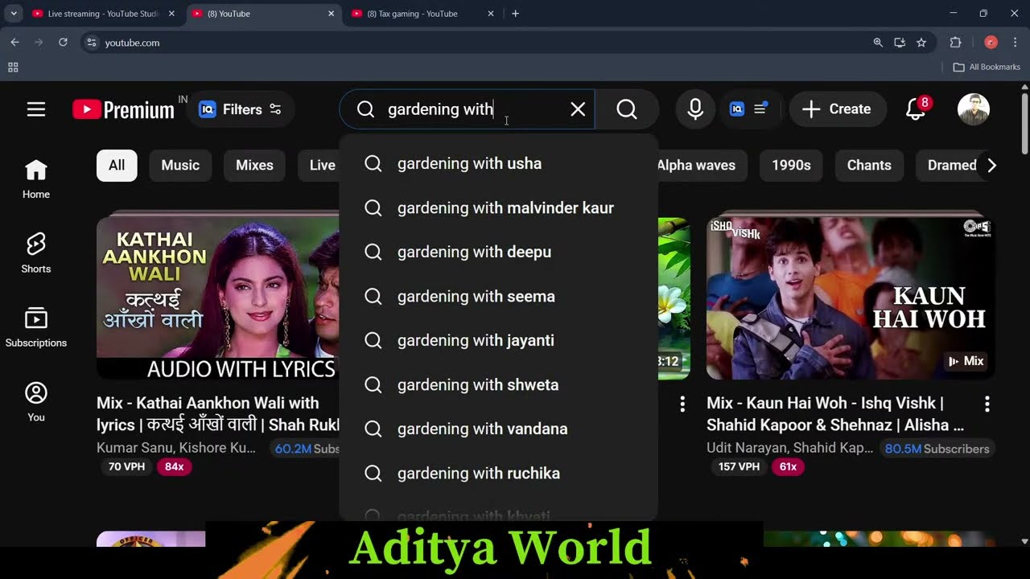Clear the search text with X

[x=578, y=109]
